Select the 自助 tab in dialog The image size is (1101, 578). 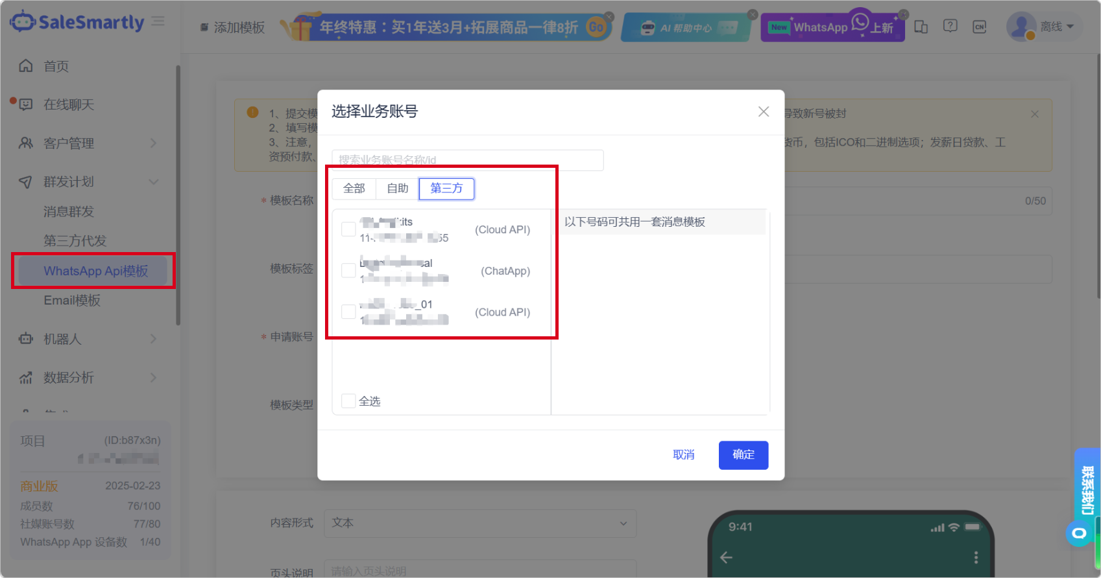[x=398, y=189]
